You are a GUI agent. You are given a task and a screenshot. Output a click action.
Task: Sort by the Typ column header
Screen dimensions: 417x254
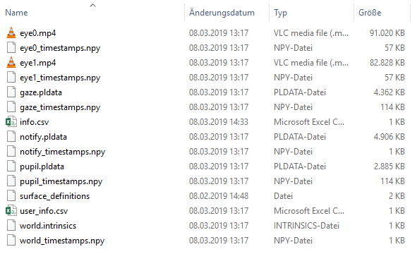[281, 13]
